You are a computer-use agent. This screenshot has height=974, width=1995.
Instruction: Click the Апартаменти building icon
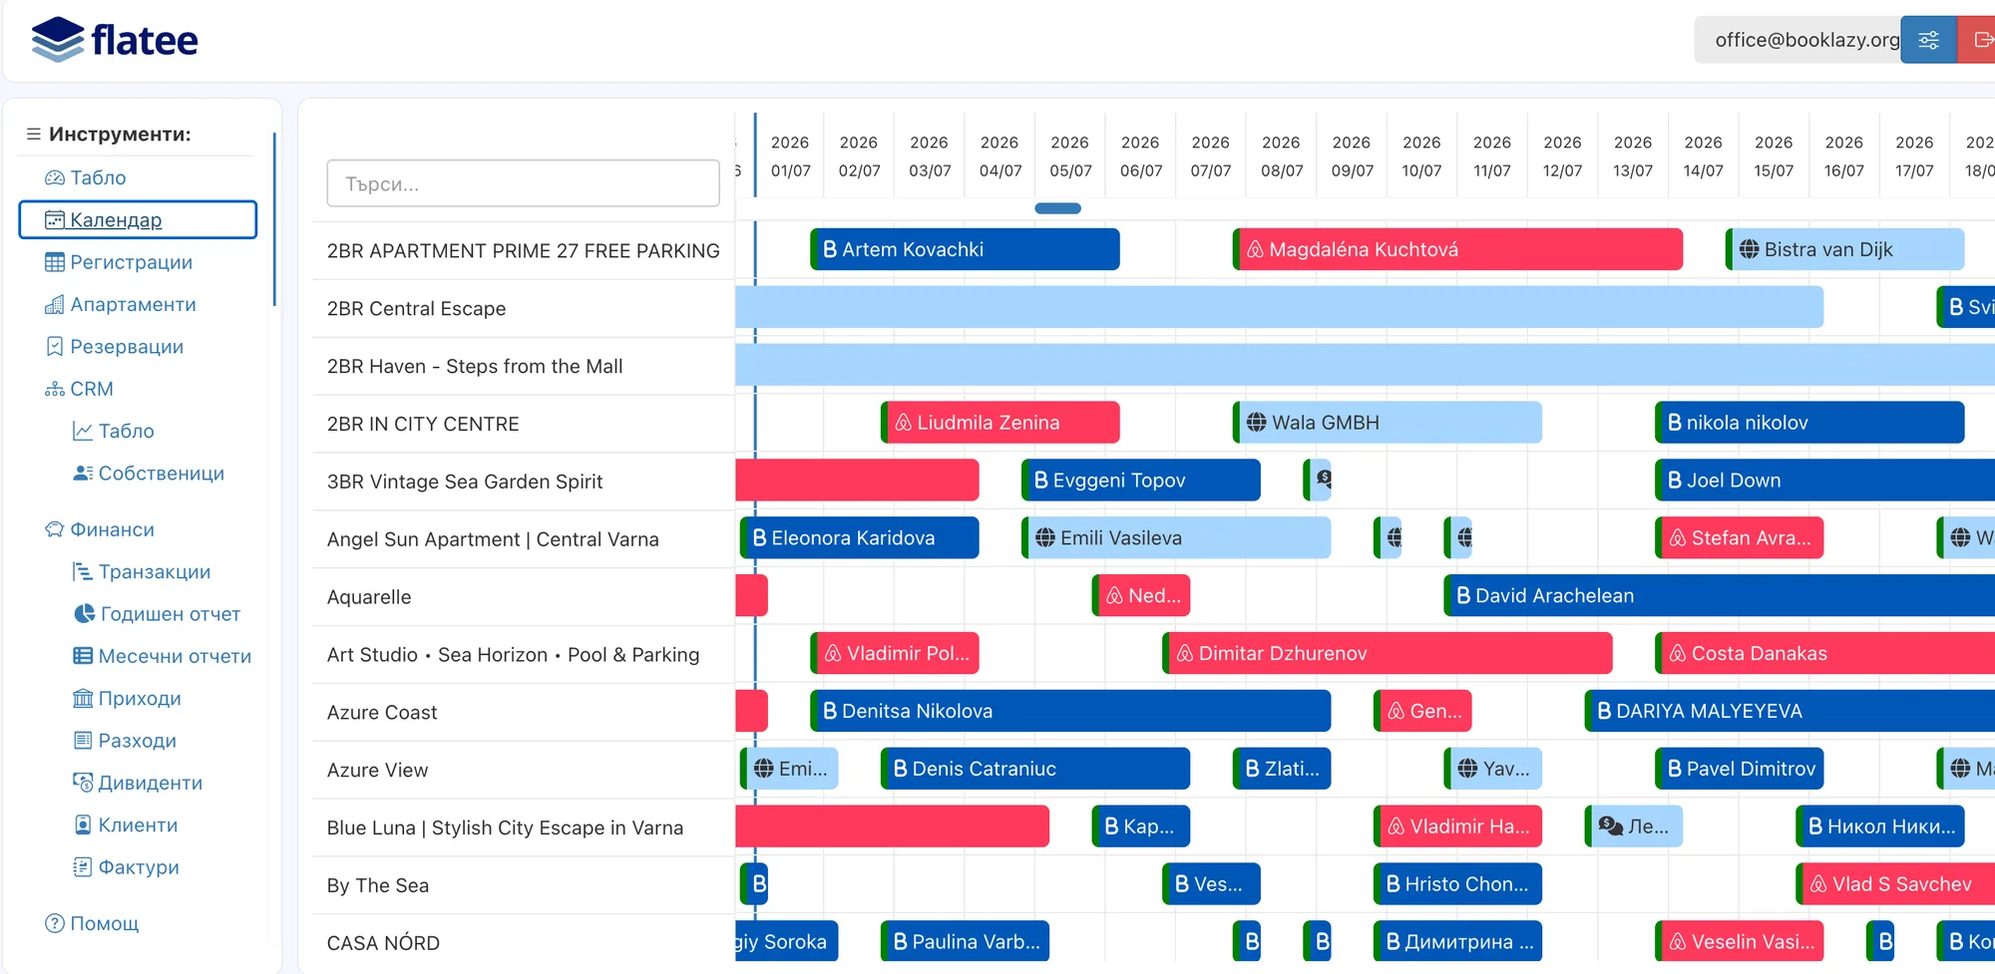[55, 304]
